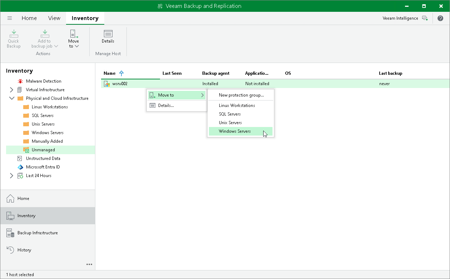450x279 pixels.
Task: Select SQL Servers in the inventory tree
Action: pos(42,116)
